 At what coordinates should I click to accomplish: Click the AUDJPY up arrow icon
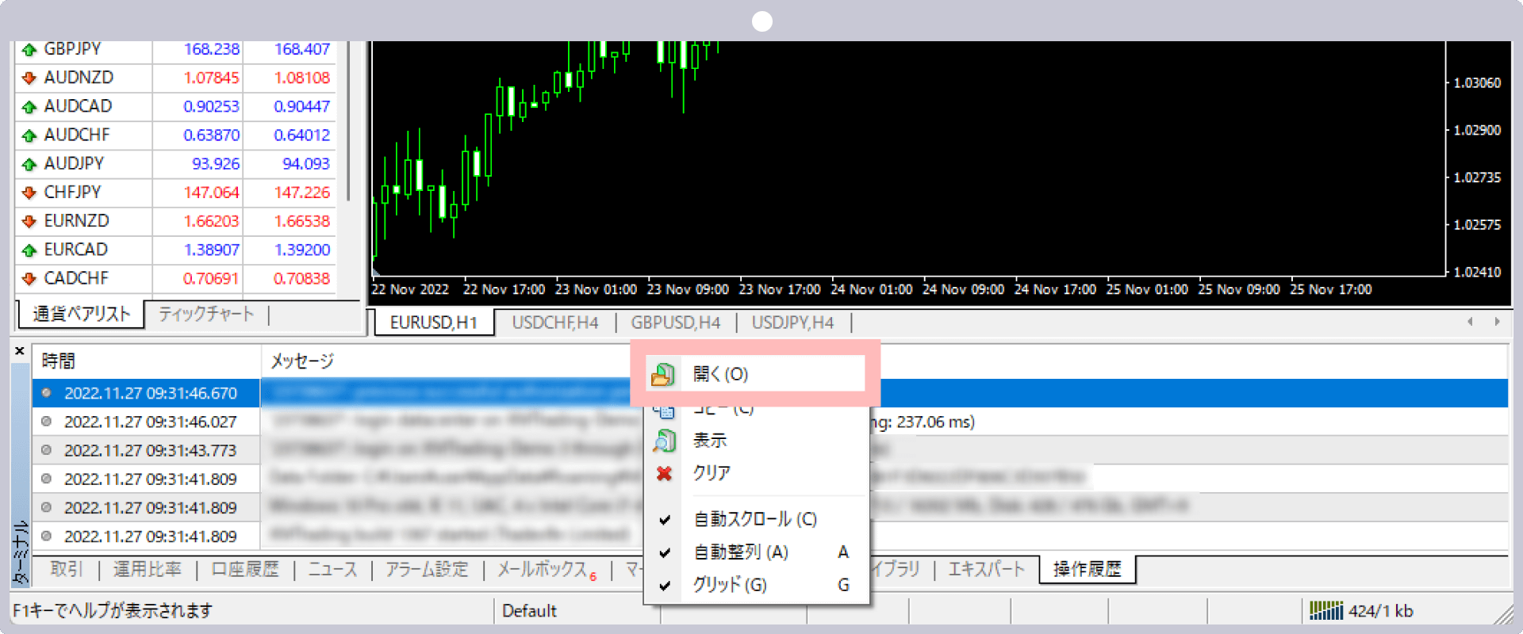(29, 164)
